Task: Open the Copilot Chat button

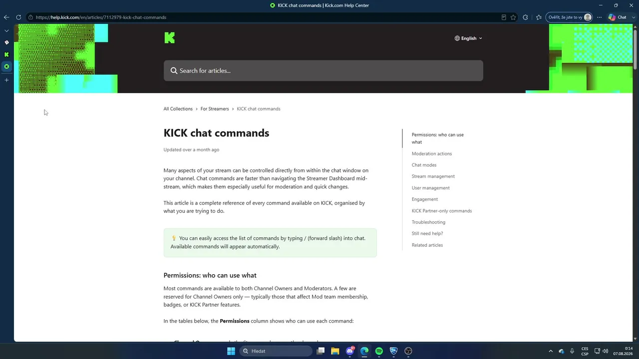Action: point(617,17)
